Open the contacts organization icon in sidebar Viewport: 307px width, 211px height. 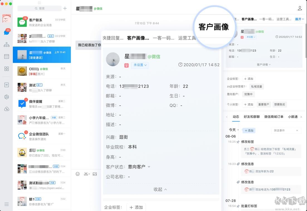point(6,44)
